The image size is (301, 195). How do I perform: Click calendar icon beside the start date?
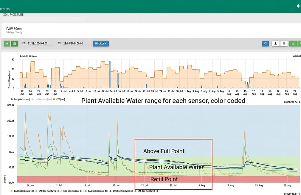click(x=24, y=43)
